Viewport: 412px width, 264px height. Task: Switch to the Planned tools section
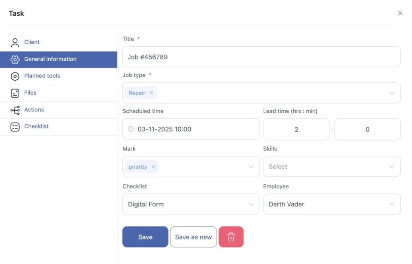point(43,76)
